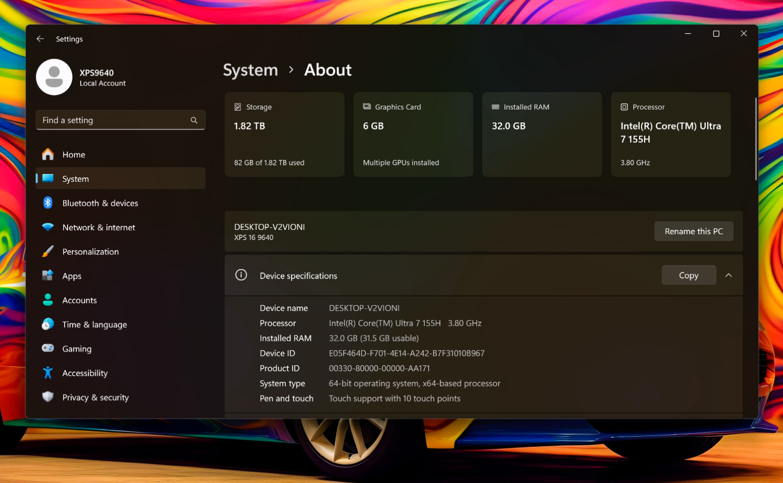The height and width of the screenshot is (483, 783).
Task: Click the Find a setting search box
Action: [120, 120]
